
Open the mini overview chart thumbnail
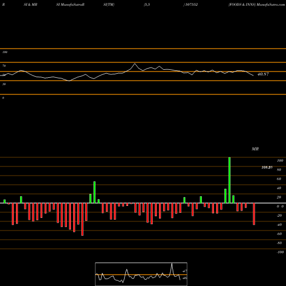(141, 274)
